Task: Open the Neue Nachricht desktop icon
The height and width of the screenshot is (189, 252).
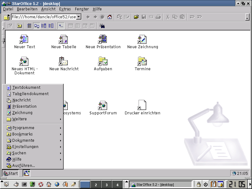Action: tap(64, 64)
